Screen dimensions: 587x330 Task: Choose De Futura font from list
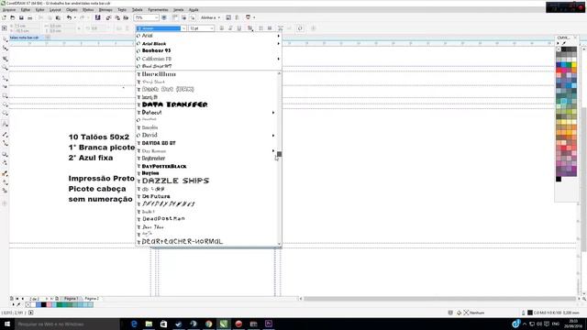[x=156, y=196]
